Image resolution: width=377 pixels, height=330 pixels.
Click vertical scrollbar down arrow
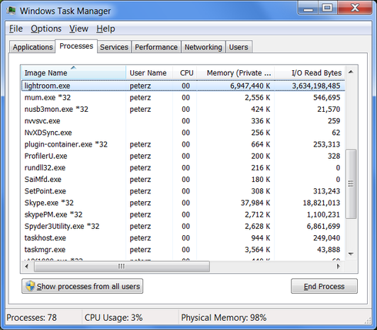[x=351, y=254]
